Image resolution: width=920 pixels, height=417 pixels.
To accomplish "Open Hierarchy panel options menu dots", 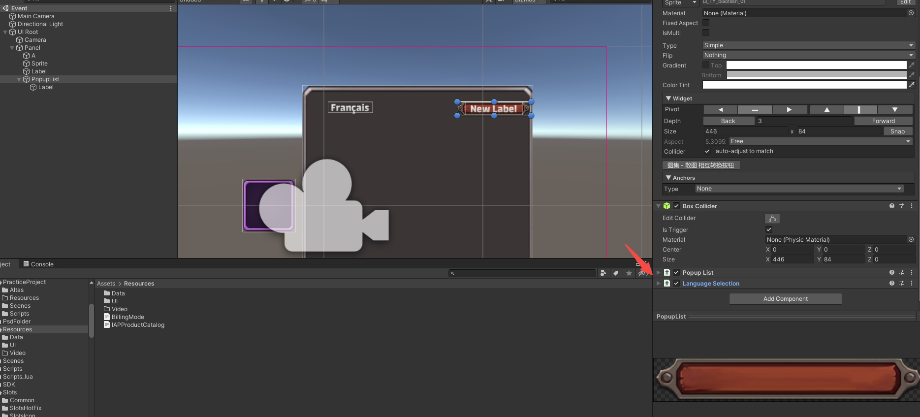I will point(171,8).
